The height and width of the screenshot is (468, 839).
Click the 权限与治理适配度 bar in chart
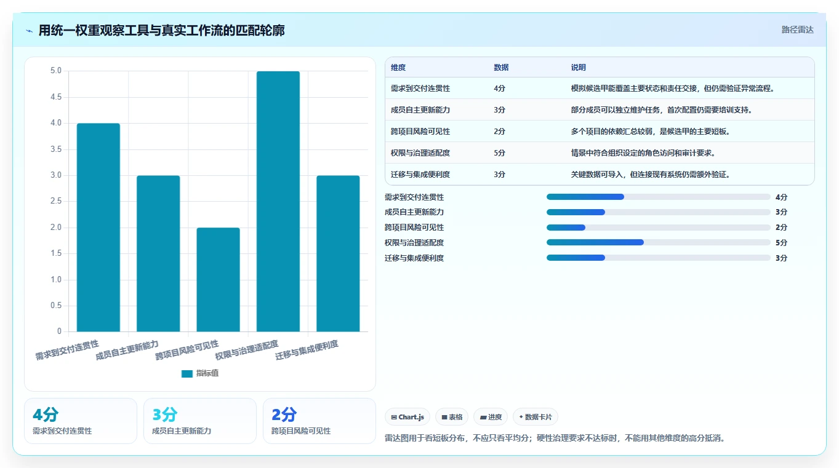(x=278, y=201)
